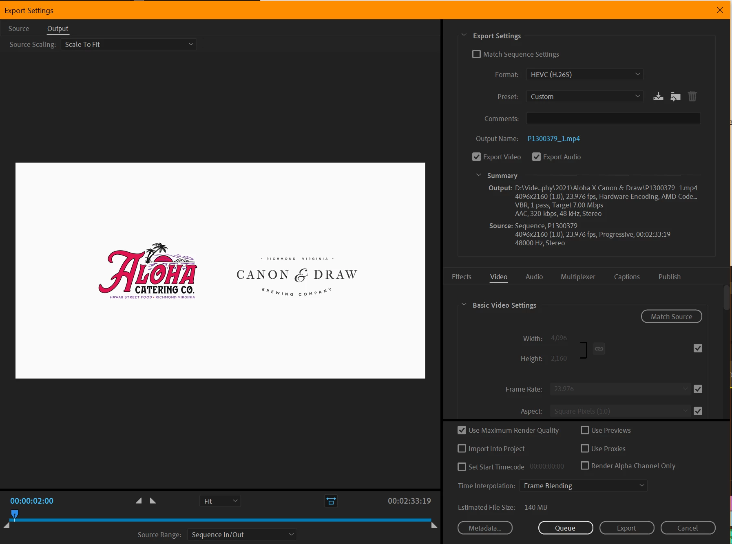Screen dimensions: 732x544
Task: Toggle the width and height match source checkbox
Action: tap(698, 348)
